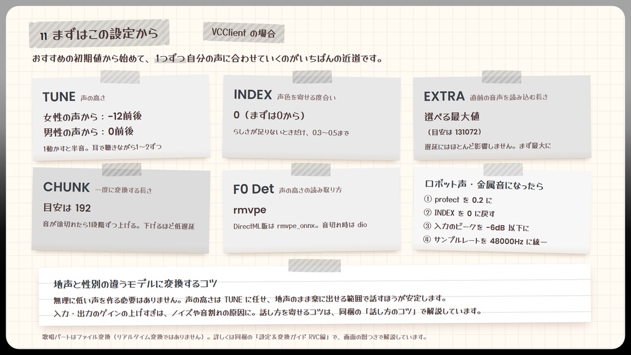Screen dimensions: 631x355
Task: Click the footnote starting '歌唱パートはファイル変換'
Action: tap(235, 337)
